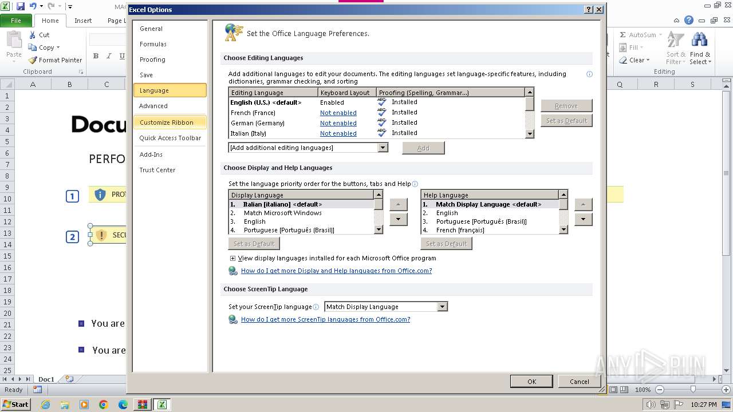
Task: Click zoom slider handle in status bar
Action: [x=693, y=390]
